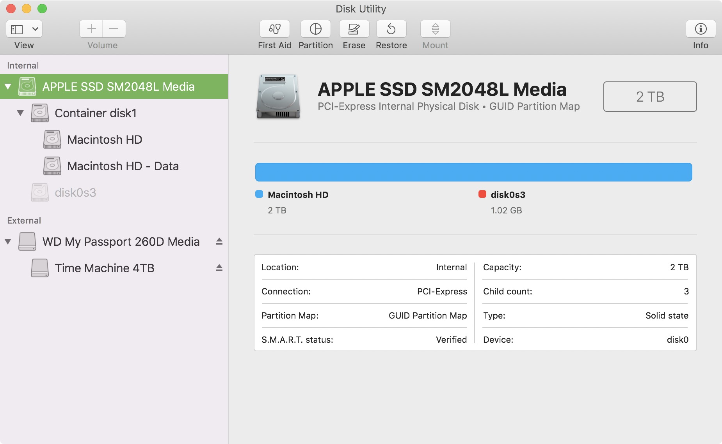This screenshot has height=444, width=722.
Task: Eject WD My Passport 260D Media
Action: click(219, 241)
